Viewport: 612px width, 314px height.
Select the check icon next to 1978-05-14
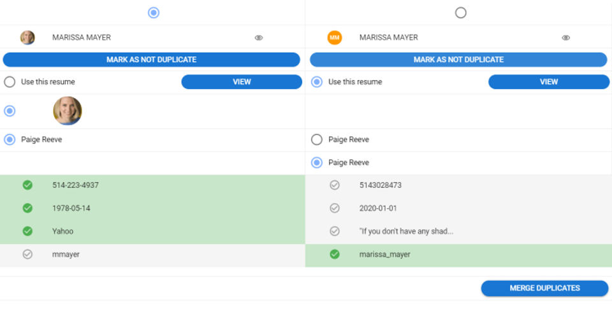pyautogui.click(x=27, y=208)
